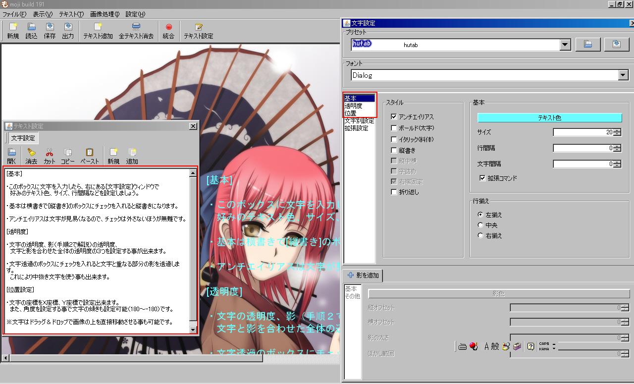This screenshot has height=384, width=634.
Task: Click inside the 行間隔 value field
Action: [582, 148]
